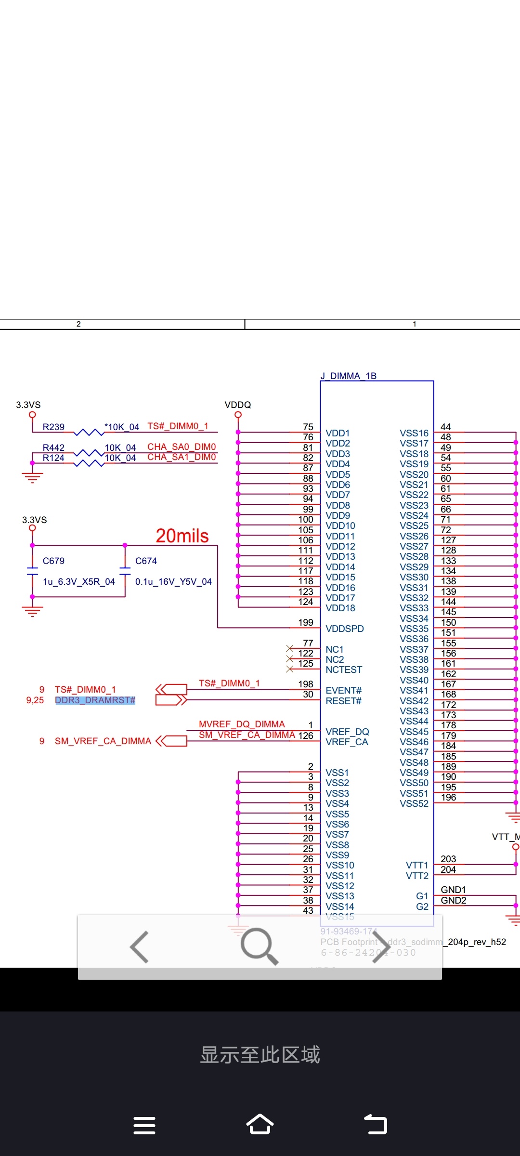Screen dimensions: 520x1156
Task: Tap the GND1 pin name
Action: click(453, 890)
